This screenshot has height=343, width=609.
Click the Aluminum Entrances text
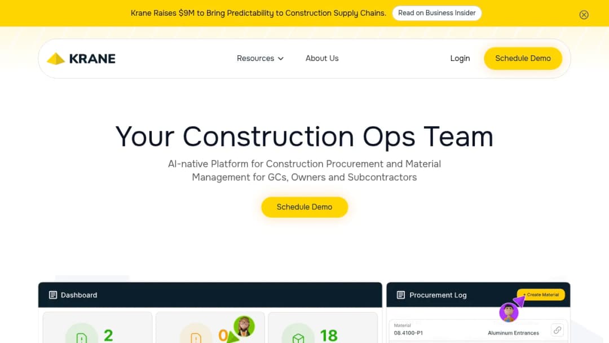[x=513, y=333]
